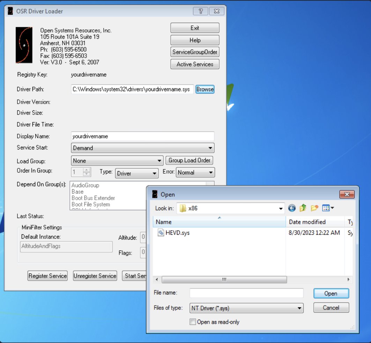
Task: Click the question-mark help button in title bar
Action: [x=200, y=11]
